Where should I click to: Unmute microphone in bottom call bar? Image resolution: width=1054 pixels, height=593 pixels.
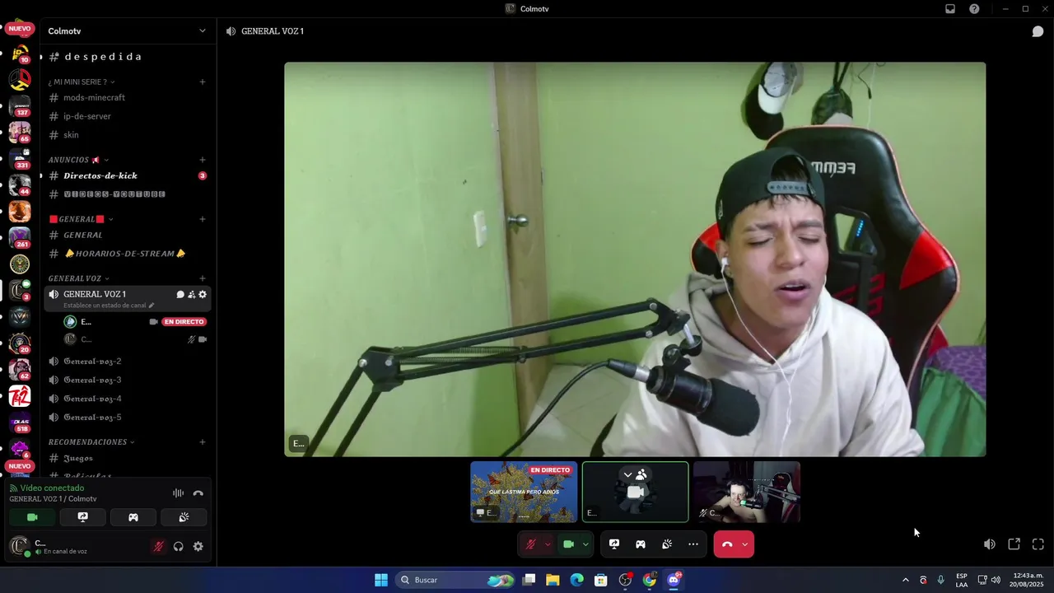[531, 544]
